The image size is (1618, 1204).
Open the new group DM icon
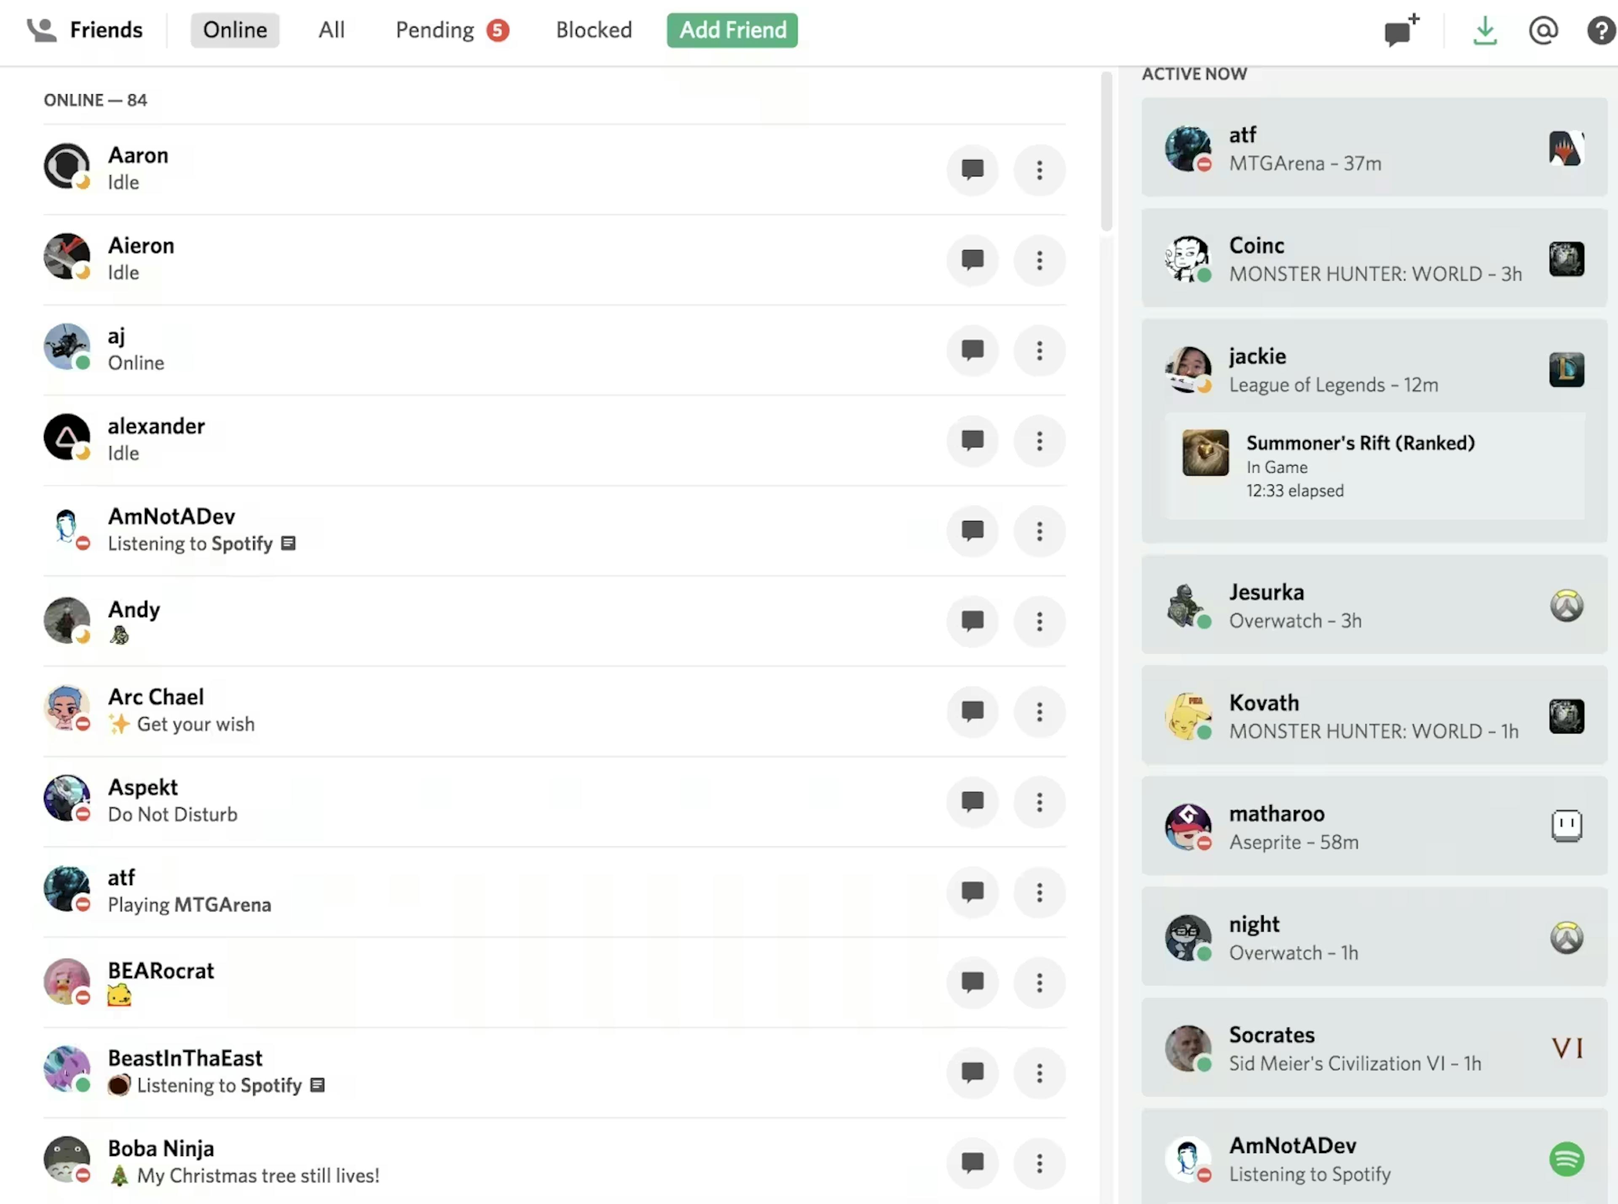(x=1398, y=31)
